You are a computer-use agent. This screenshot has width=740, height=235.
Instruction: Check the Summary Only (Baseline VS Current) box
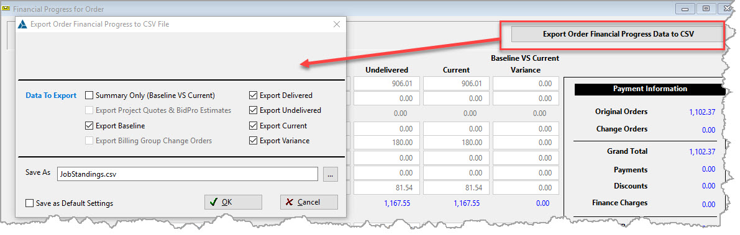(x=89, y=95)
